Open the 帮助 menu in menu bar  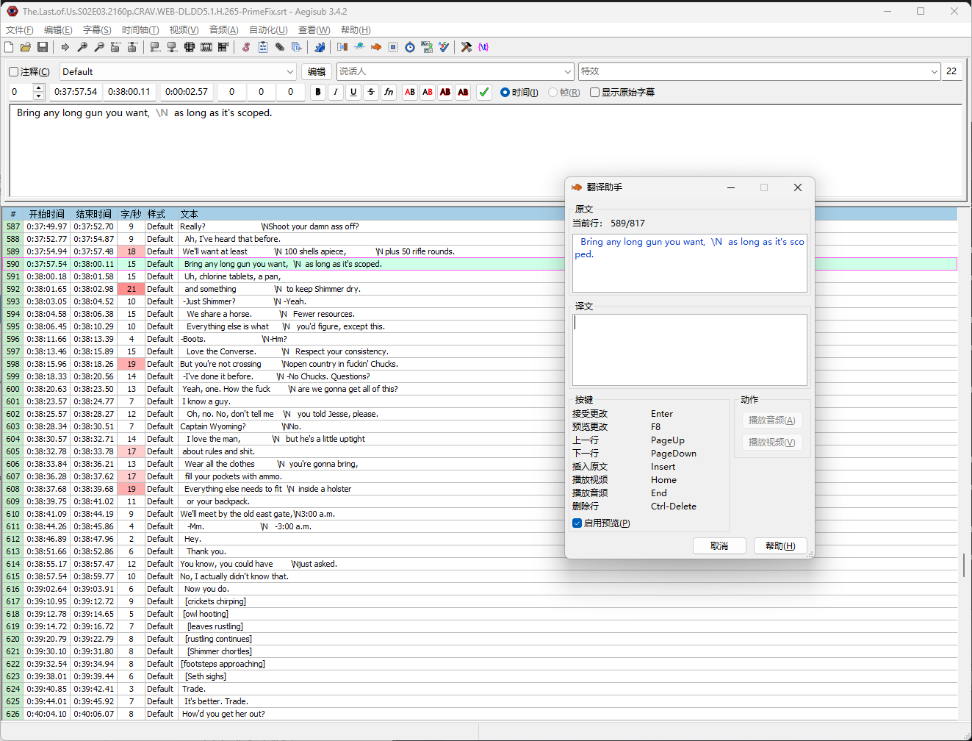[x=356, y=30]
